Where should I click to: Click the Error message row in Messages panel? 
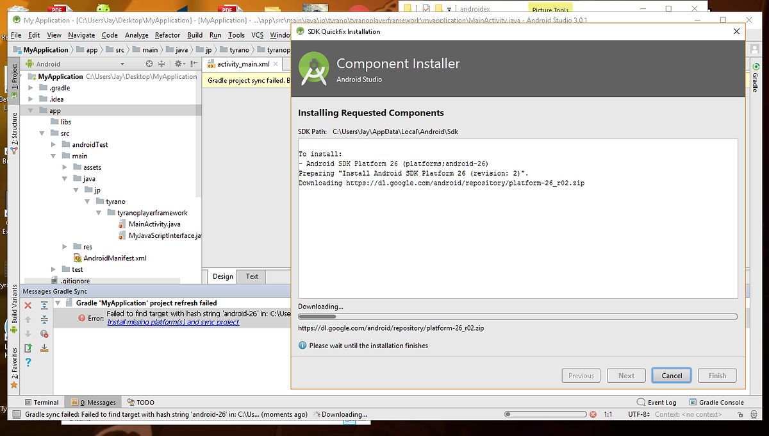point(172,318)
